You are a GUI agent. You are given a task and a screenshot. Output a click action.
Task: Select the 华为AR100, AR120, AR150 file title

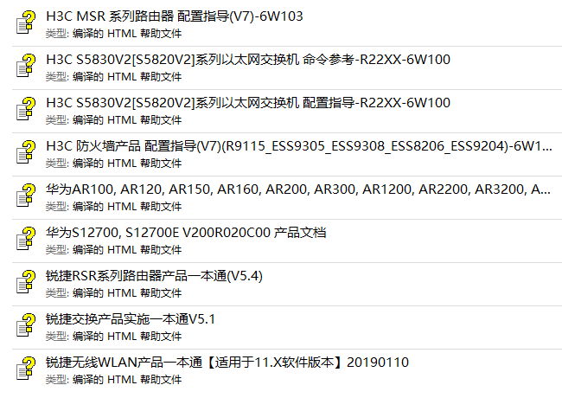coord(298,189)
